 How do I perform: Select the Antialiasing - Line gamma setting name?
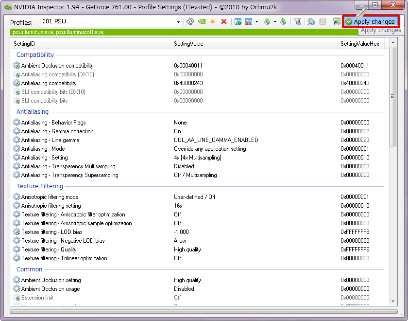pyautogui.click(x=50, y=140)
